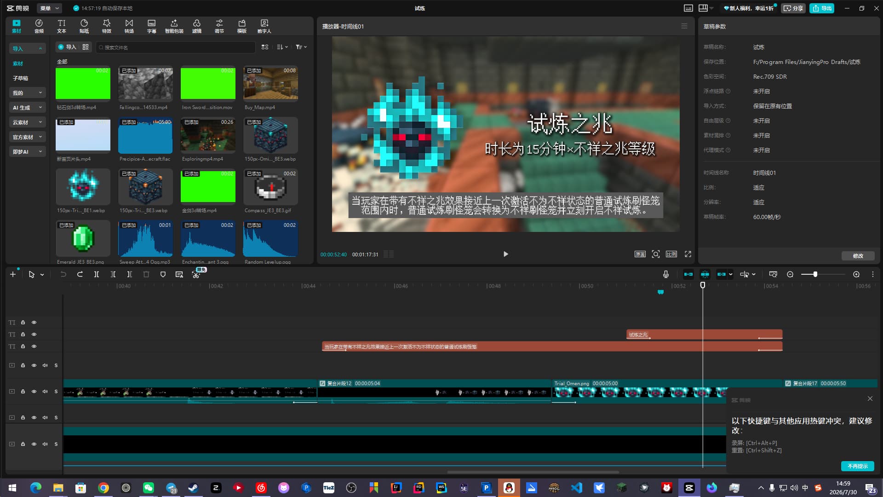This screenshot has height=497, width=883.
Task: Click the 导出 export button
Action: pos(822,8)
